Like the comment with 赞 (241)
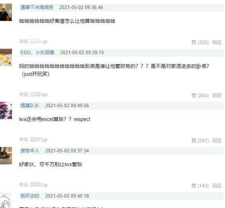Screen dimensions: 225x208 [x=200, y=140]
